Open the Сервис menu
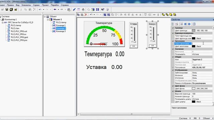214x120 pixels. pos(36,5)
